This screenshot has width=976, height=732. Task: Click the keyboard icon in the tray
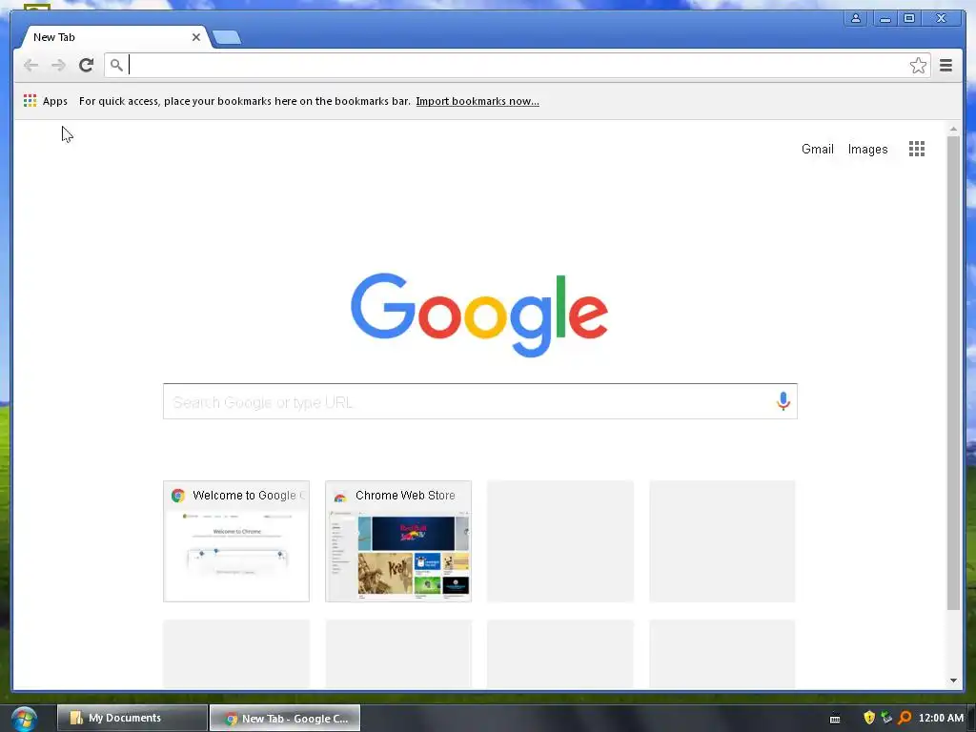point(835,719)
